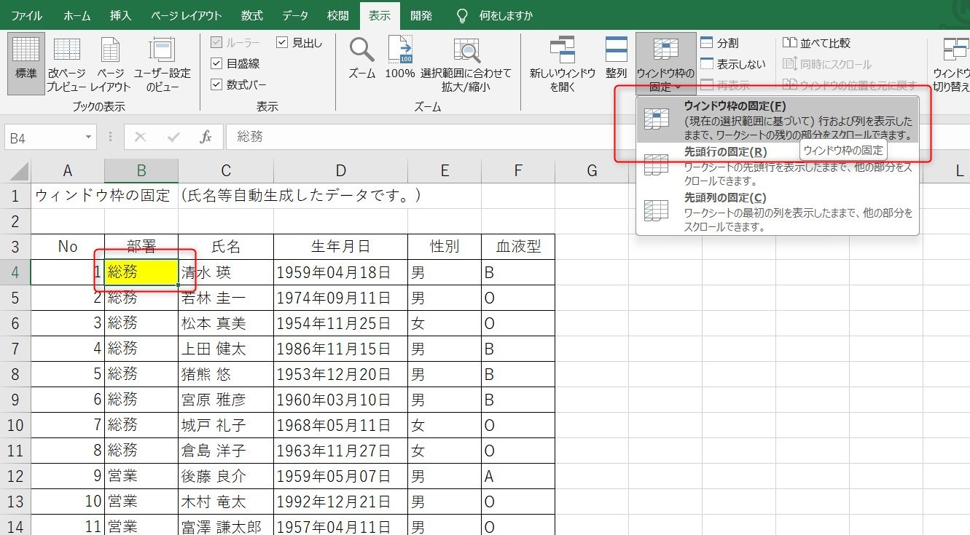Select row 8 header
The image size is (970, 535).
pyautogui.click(x=15, y=374)
